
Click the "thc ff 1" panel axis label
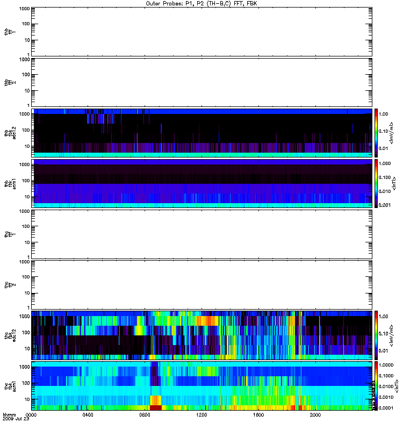pyautogui.click(x=10, y=234)
